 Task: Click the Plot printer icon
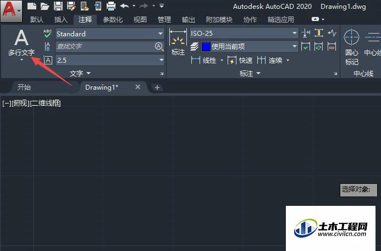click(x=111, y=6)
